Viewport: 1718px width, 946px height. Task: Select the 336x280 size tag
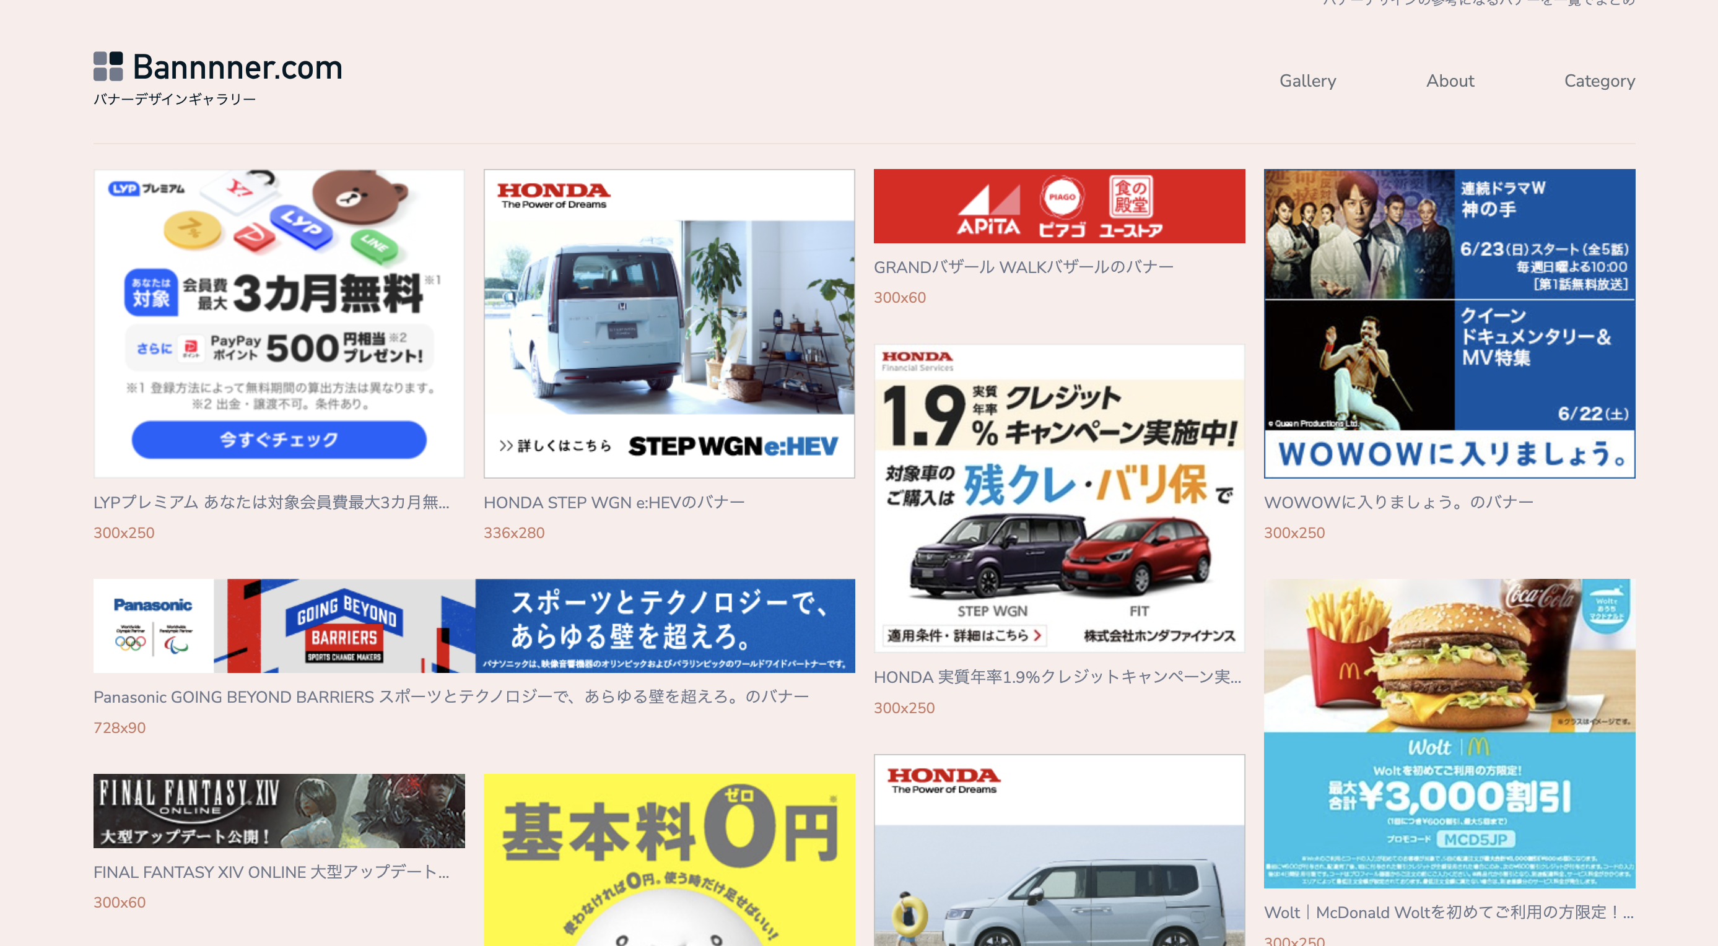pos(514,532)
